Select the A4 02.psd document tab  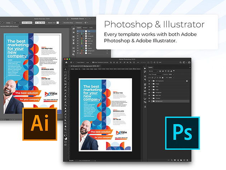[85, 66]
